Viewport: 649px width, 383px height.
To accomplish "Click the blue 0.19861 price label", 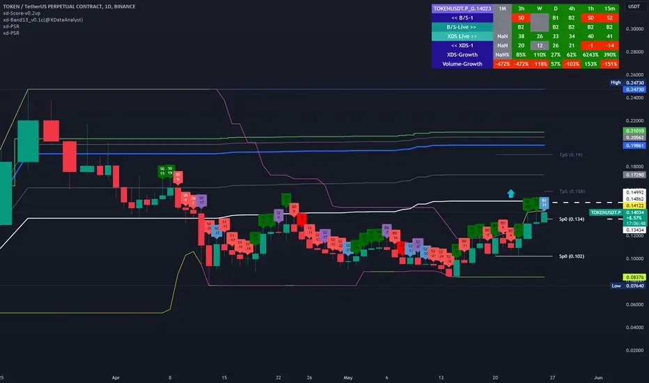I will pyautogui.click(x=634, y=146).
